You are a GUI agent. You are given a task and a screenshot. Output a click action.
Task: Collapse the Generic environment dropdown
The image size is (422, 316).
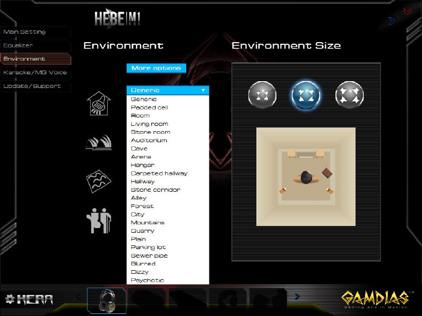(168, 90)
